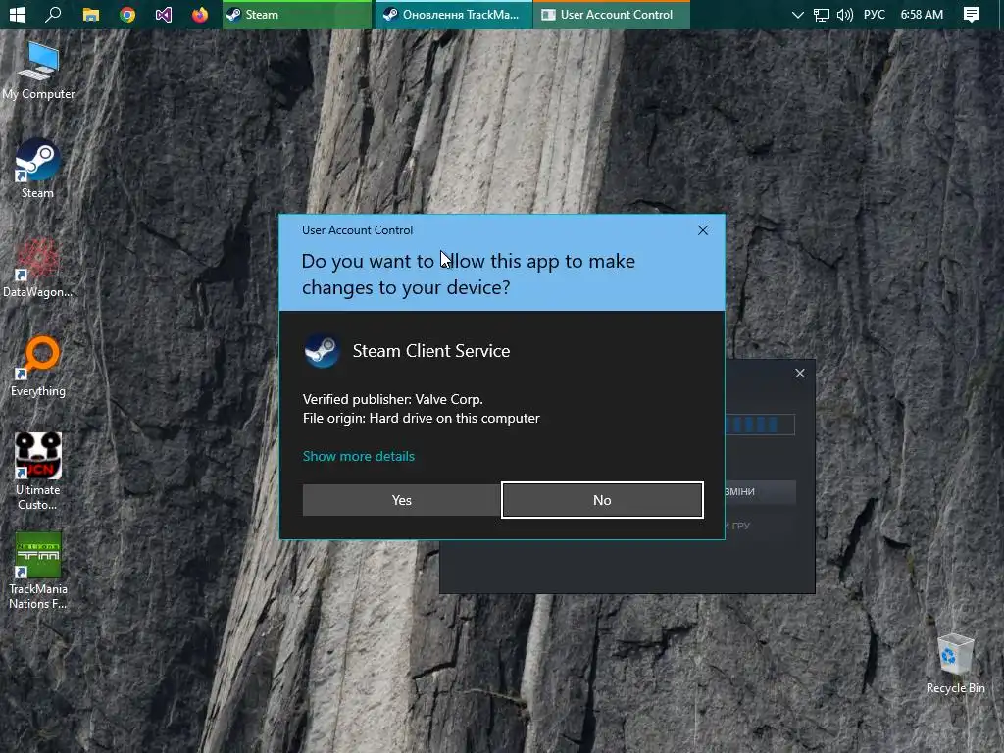Select Ultimate Custom Night desktop shortcut
This screenshot has height=753, width=1004.
coord(38,472)
